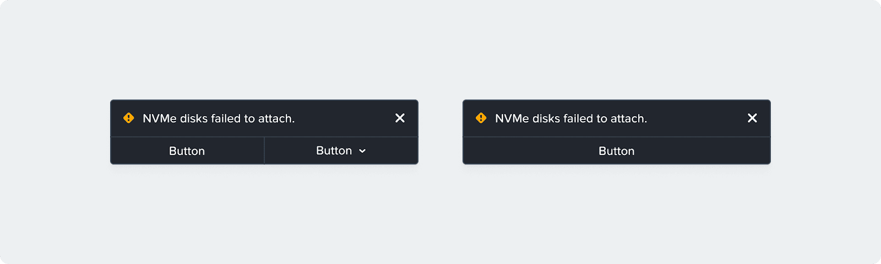Close the right notification using the X icon
Viewport: 881px width, 264px height.
[752, 118]
